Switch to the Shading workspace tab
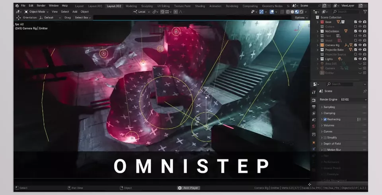This screenshot has height=195, width=382. [x=200, y=6]
